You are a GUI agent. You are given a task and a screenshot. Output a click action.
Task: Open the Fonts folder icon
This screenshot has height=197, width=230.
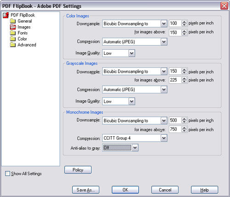(x=13, y=33)
